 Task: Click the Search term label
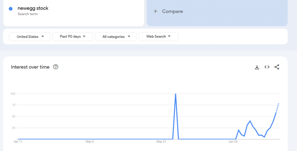coord(28,14)
